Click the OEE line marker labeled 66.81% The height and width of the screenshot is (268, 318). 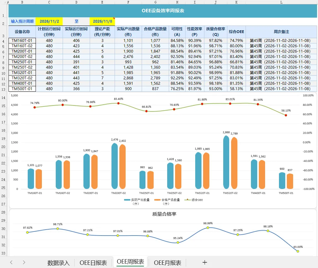click(x=146, y=111)
